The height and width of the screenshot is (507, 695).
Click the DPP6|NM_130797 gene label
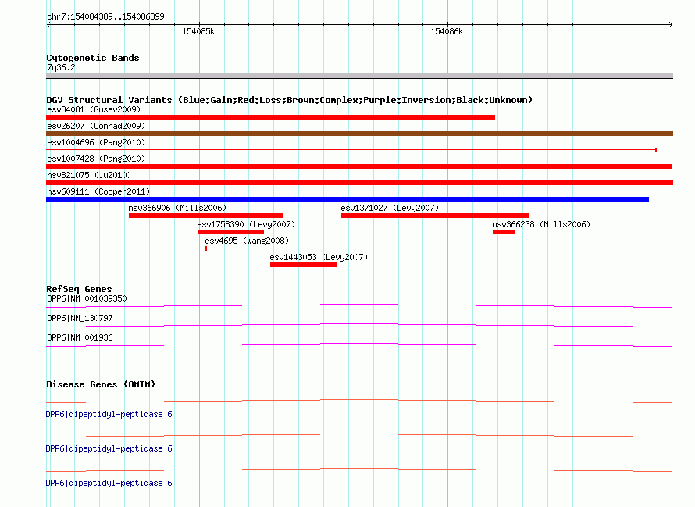click(80, 318)
